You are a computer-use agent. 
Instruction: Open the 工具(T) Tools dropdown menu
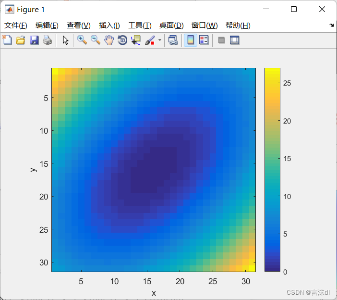(x=140, y=25)
